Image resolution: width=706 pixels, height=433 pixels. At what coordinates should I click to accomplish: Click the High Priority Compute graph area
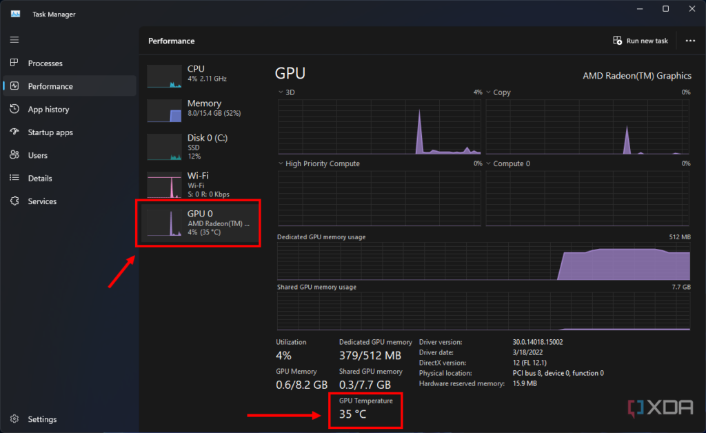380,199
